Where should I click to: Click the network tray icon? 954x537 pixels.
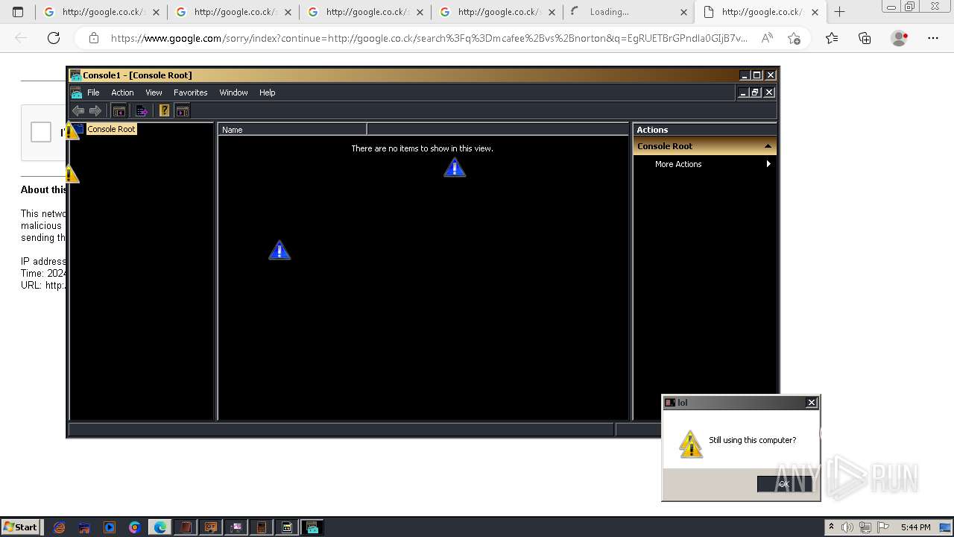click(x=866, y=527)
